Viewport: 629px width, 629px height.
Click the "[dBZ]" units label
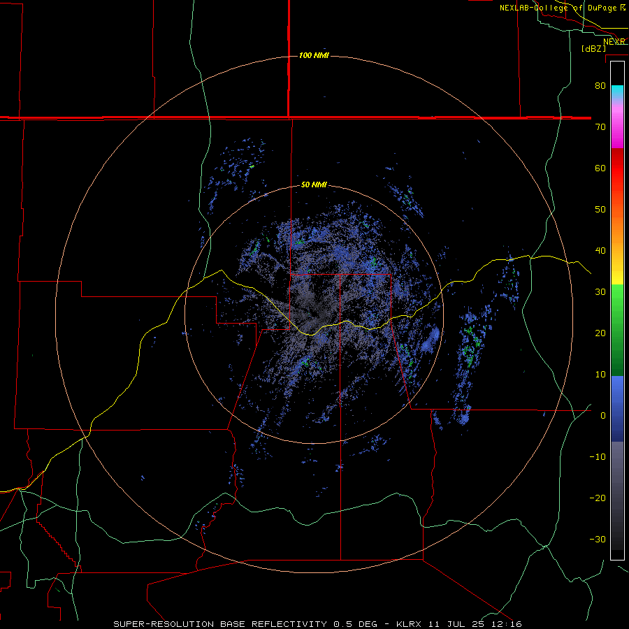point(593,49)
